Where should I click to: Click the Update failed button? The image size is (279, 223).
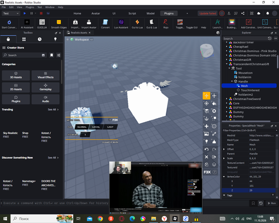[208, 13]
